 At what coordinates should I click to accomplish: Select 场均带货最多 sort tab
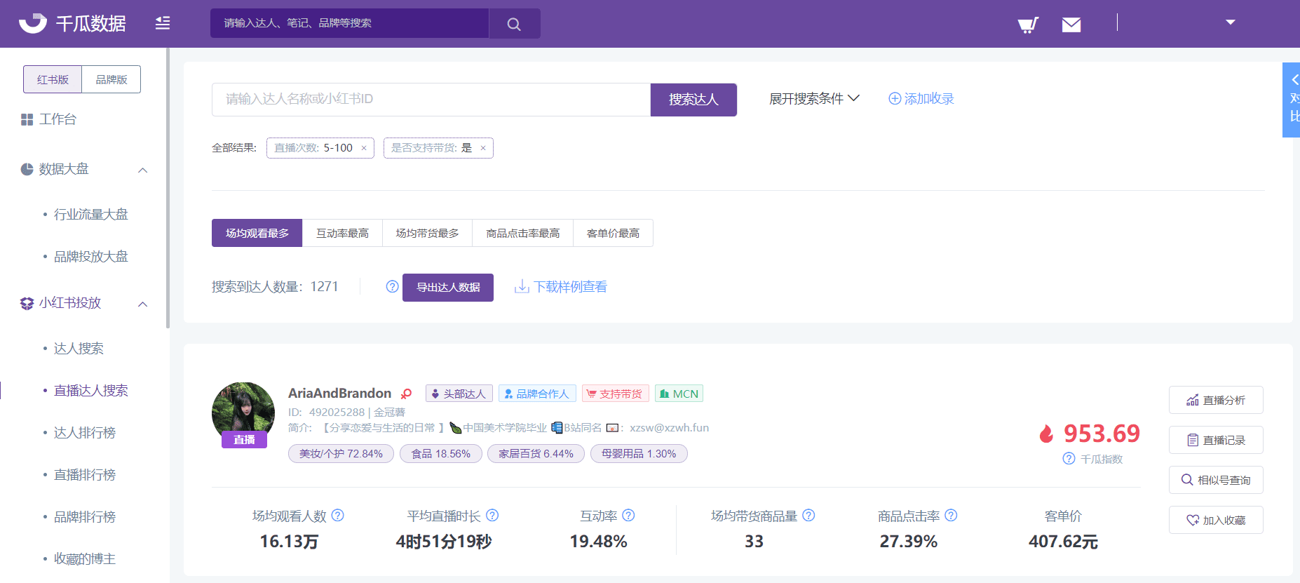(427, 233)
